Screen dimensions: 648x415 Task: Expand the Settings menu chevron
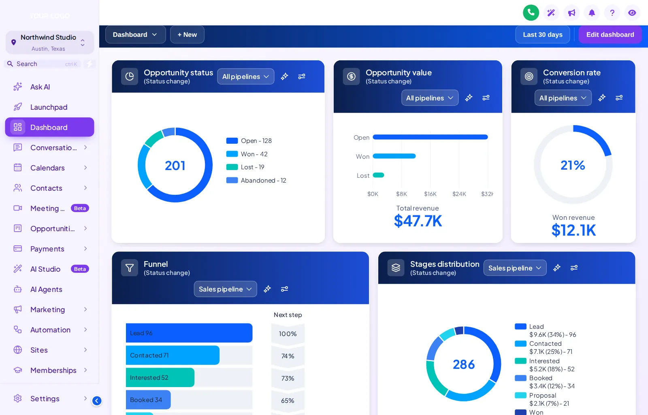tap(85, 398)
